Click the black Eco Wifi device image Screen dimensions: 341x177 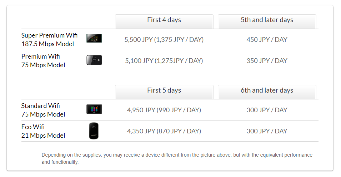pos(94,131)
